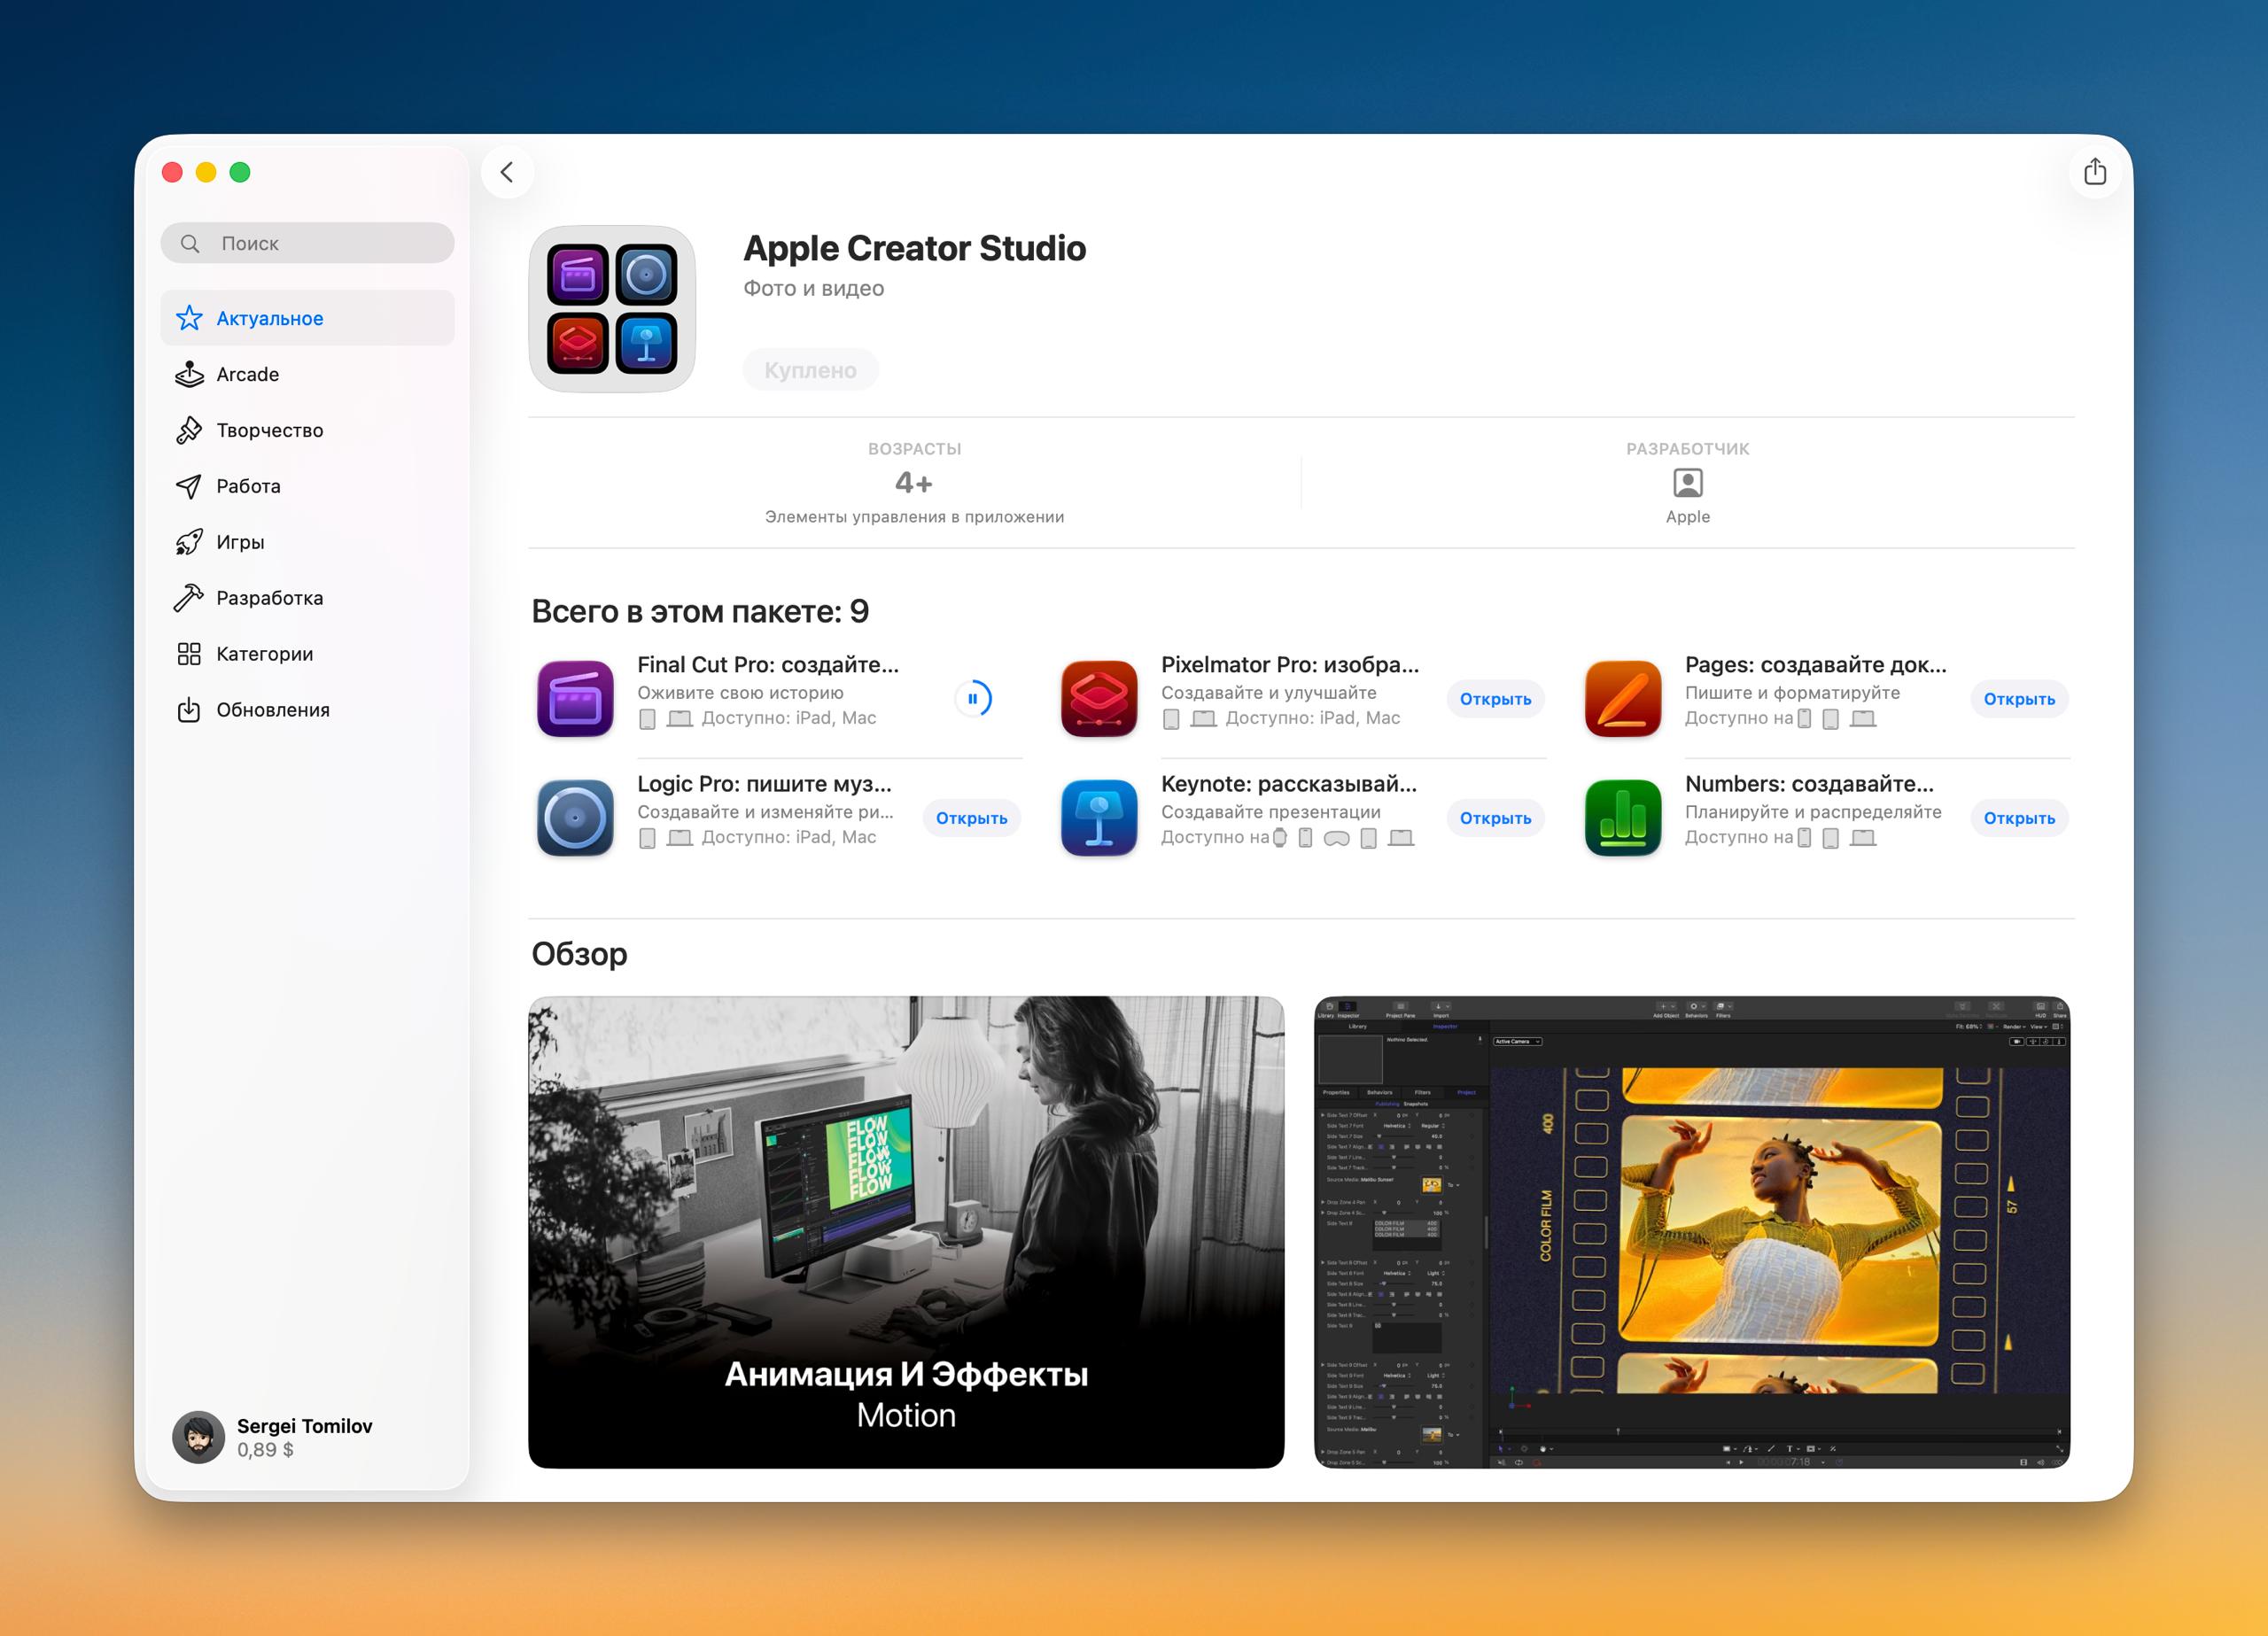Click Создавайте презентации subtitle
The image size is (2268, 1636).
click(1270, 812)
